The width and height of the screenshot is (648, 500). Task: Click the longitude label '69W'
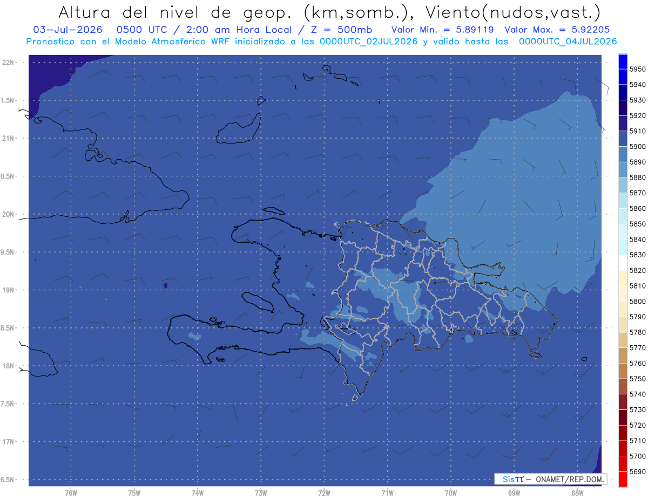click(x=514, y=492)
